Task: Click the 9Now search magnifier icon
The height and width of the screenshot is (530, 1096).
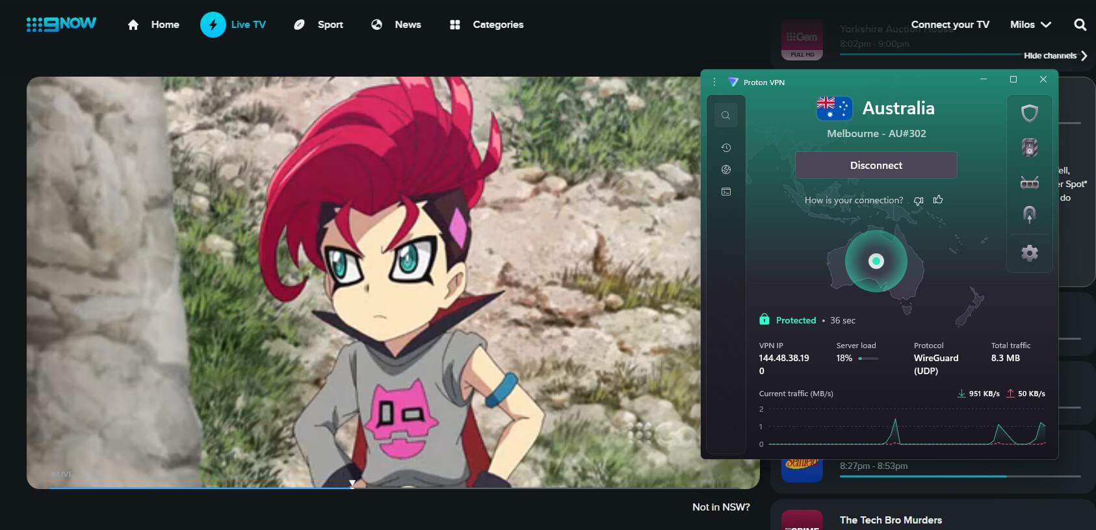Action: click(x=1080, y=25)
